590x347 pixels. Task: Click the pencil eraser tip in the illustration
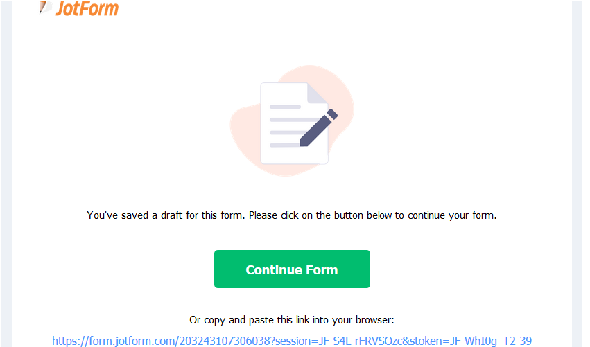coord(332,114)
